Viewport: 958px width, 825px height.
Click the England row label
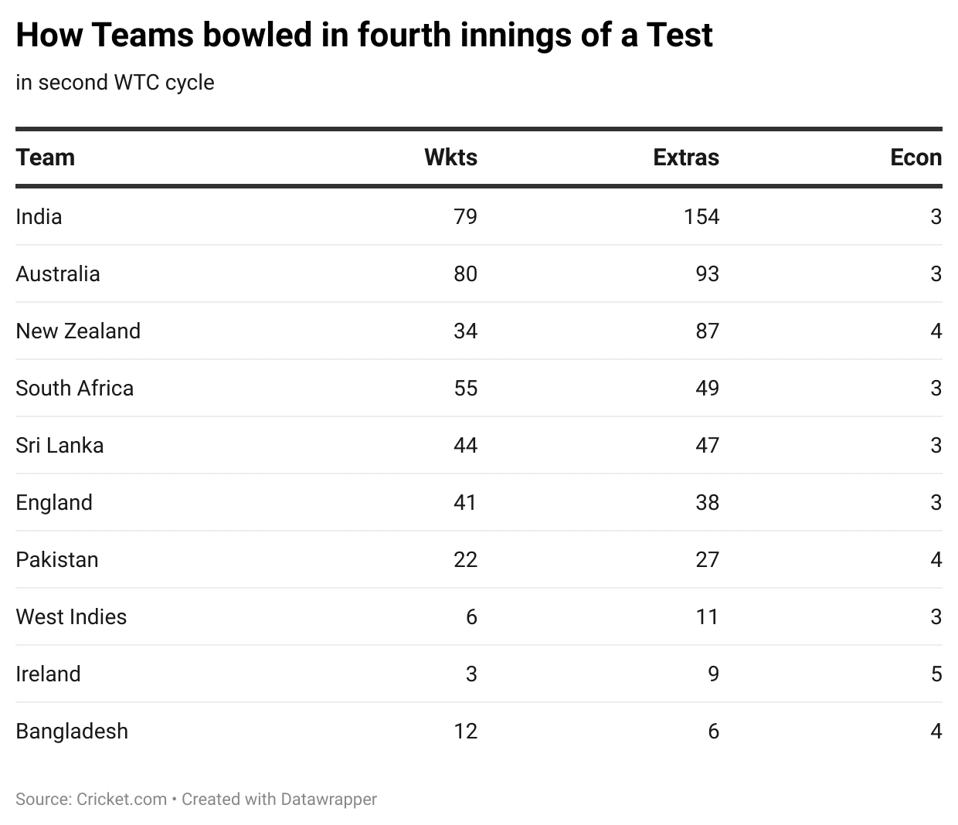(x=54, y=502)
